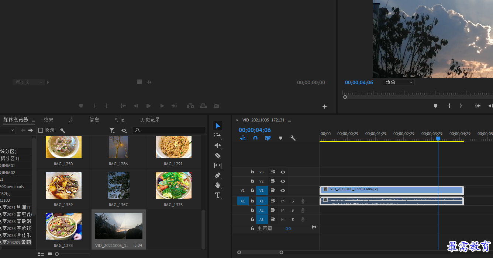Step back one frame in source monitor

coord(136,106)
